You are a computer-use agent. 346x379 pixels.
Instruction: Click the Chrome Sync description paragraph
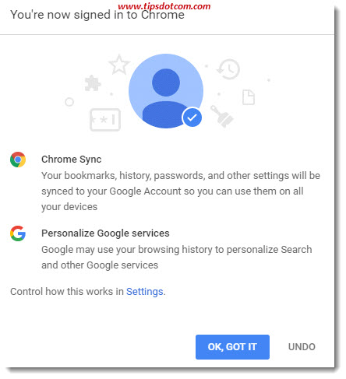point(181,191)
